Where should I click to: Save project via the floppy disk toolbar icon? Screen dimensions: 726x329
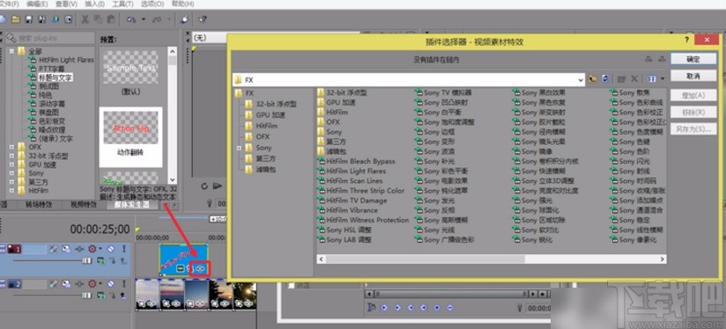pyautogui.click(x=29, y=19)
